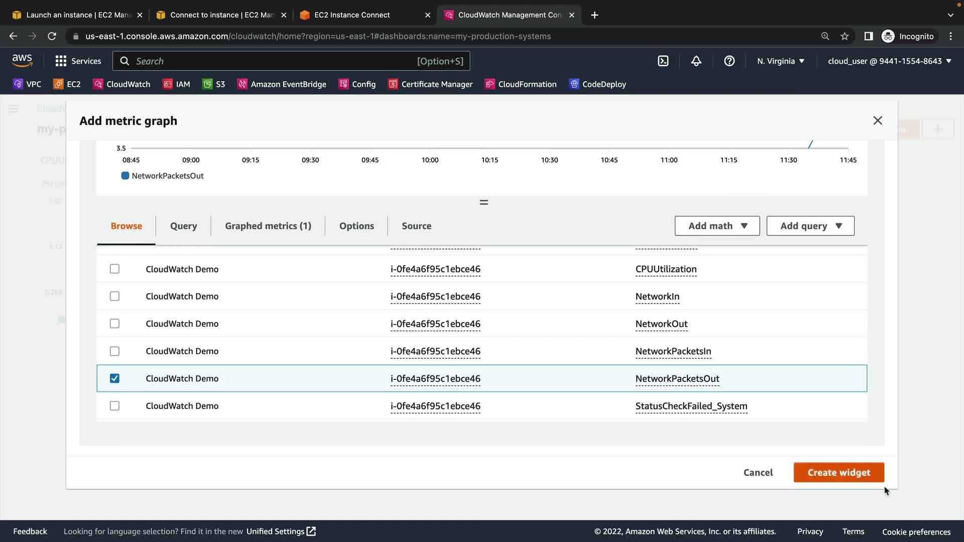The width and height of the screenshot is (964, 542).
Task: Switch to the Graphed metrics (1) tab
Action: [268, 226]
